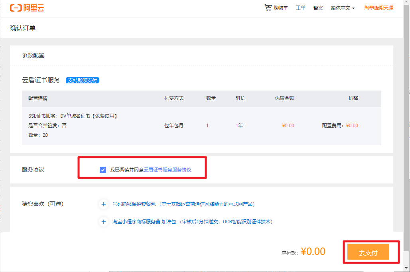Click the 去支付 button
The image size is (410, 272).
pyautogui.click(x=368, y=252)
